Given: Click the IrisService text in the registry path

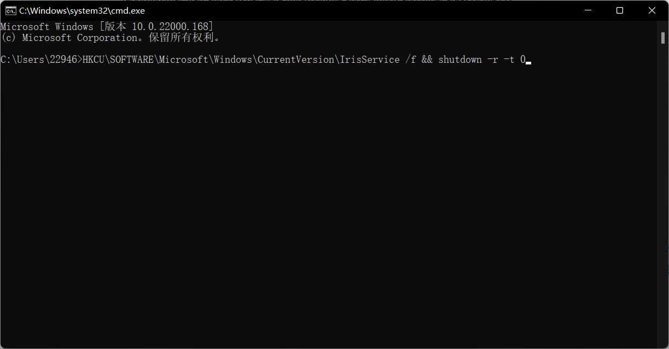Looking at the screenshot, I should pos(370,59).
